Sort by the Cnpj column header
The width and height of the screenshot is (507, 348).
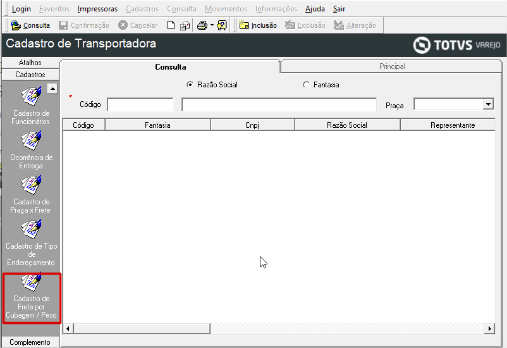(x=252, y=125)
